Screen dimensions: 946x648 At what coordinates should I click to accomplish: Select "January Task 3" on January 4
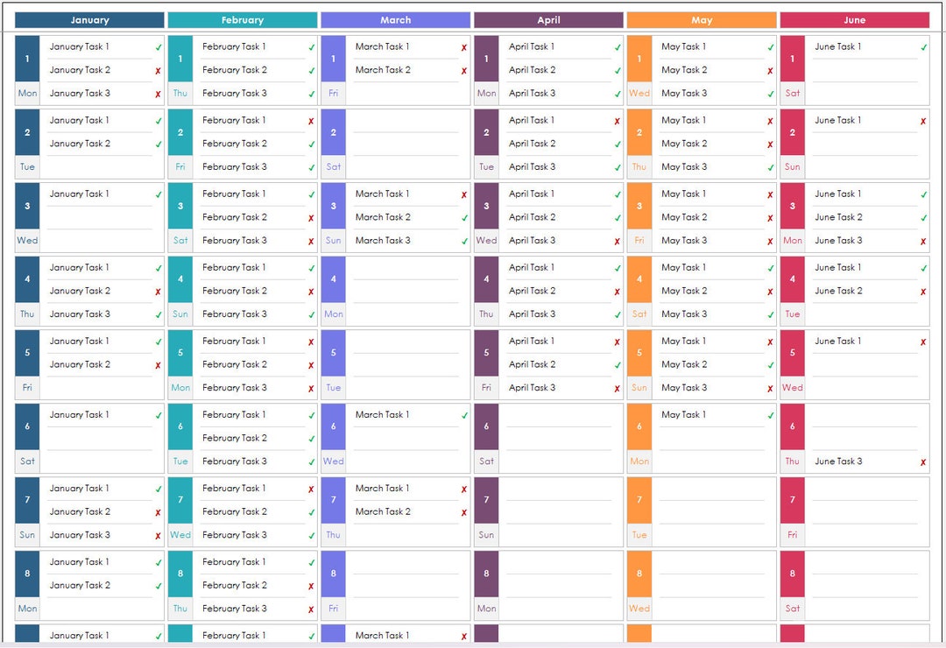(x=80, y=313)
